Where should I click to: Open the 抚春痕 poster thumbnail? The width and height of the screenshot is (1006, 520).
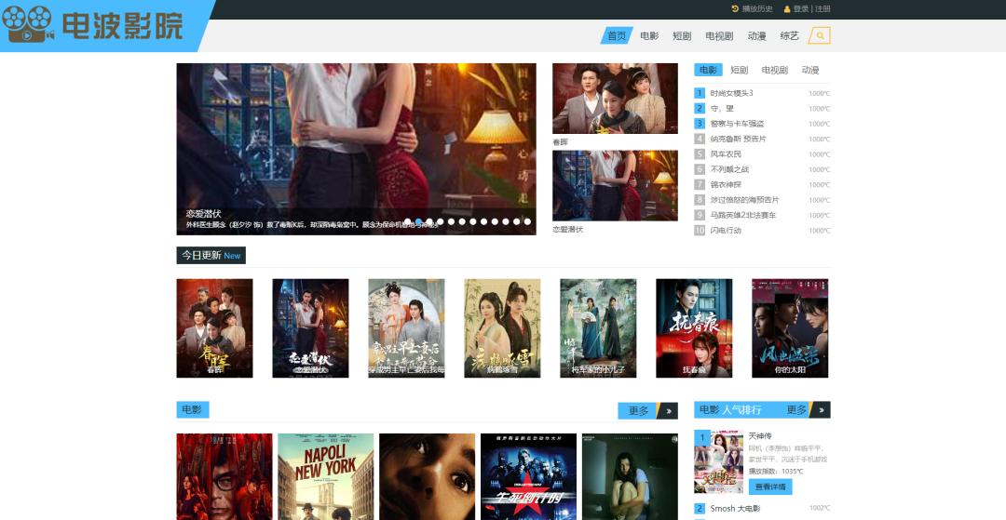tap(694, 327)
